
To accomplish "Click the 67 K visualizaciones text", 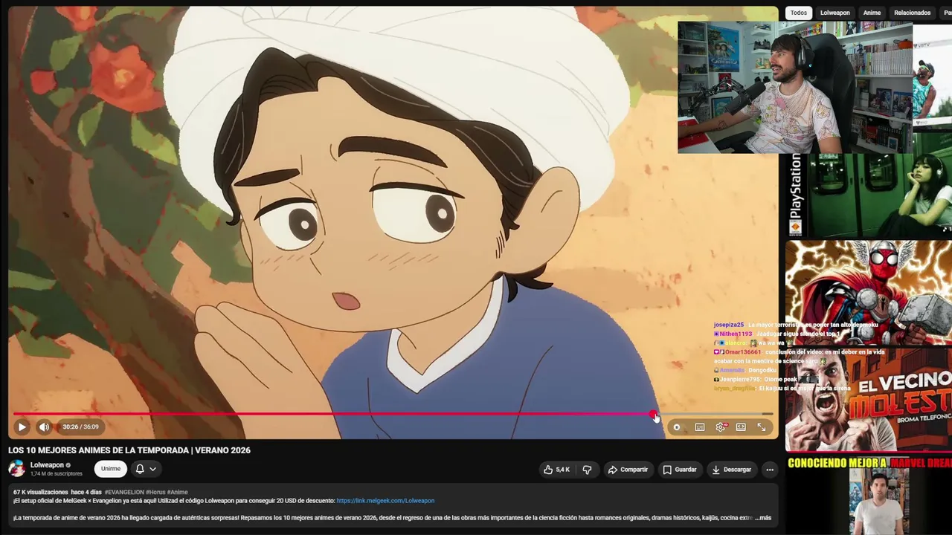I will tap(40, 492).
